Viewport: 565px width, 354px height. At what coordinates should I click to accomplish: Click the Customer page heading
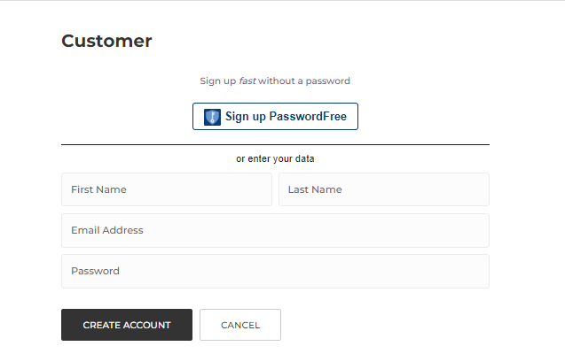click(106, 41)
